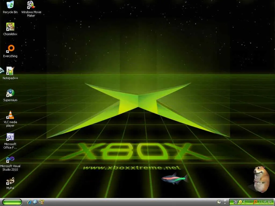Launch ChomikBox from Quick Launch
The width and height of the screenshot is (275, 206).
pyautogui.click(x=42, y=202)
